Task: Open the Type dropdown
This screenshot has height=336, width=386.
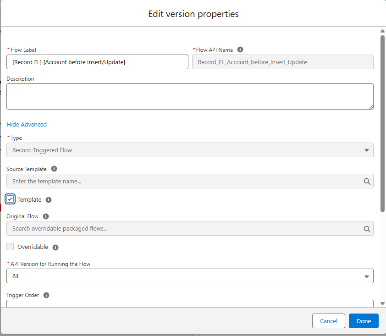Action: 190,150
